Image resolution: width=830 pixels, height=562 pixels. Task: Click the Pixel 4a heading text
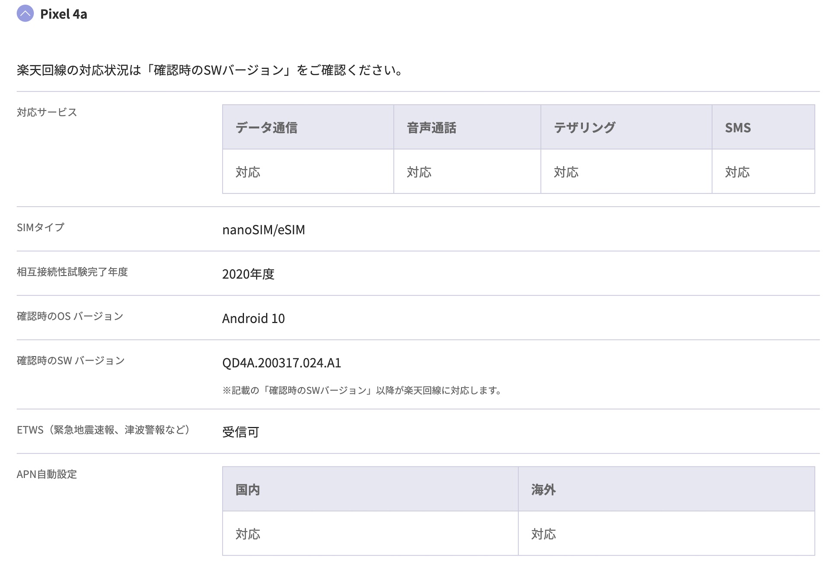point(64,14)
